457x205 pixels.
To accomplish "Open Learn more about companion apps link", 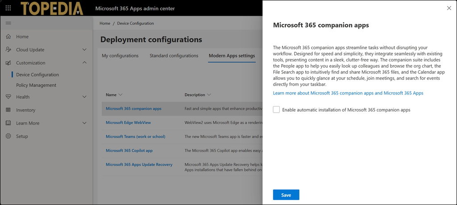I will coord(348,93).
